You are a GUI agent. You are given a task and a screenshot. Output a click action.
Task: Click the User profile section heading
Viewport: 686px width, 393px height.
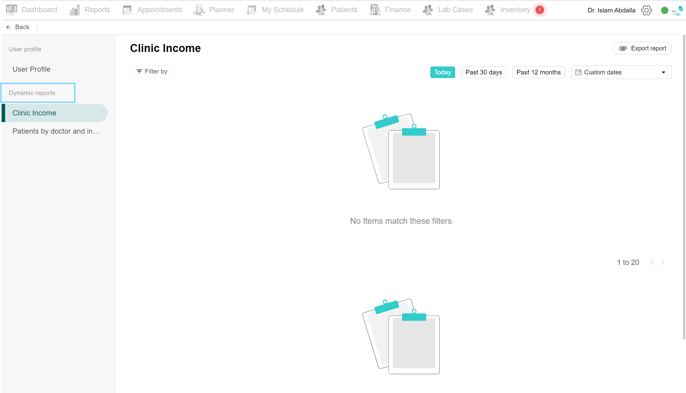click(25, 49)
